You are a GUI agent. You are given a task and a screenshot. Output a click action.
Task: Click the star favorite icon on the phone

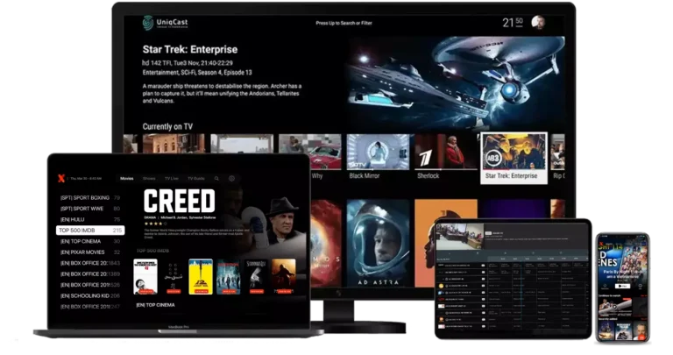pos(605,286)
